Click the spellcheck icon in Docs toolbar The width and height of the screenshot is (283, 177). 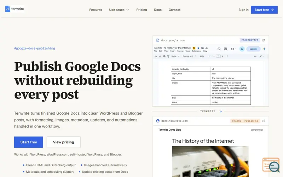click(x=255, y=56)
